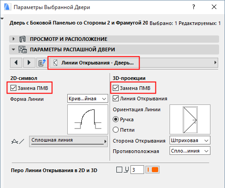The image size is (225, 188).
Task: Open the Сплошная линия line type selector
Action: pos(68,141)
